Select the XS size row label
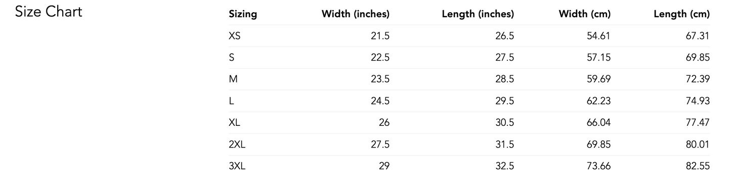731x185 pixels. (x=235, y=36)
